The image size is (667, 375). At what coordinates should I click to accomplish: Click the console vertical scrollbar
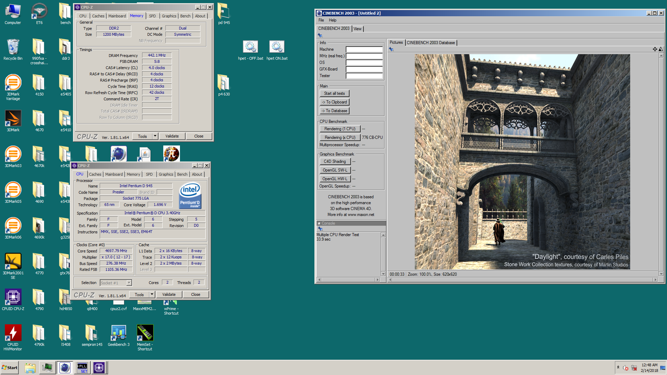pyautogui.click(x=383, y=255)
